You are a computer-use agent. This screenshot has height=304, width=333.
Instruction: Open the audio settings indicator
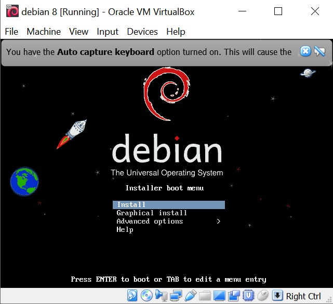161,296
